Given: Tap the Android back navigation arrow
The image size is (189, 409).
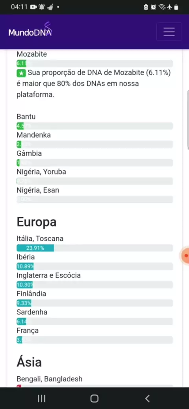Looking at the screenshot, I should click(x=147, y=398).
